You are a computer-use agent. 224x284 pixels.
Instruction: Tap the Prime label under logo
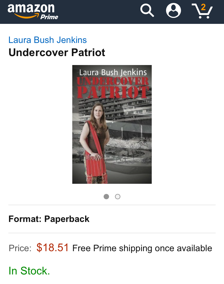pos(49,17)
